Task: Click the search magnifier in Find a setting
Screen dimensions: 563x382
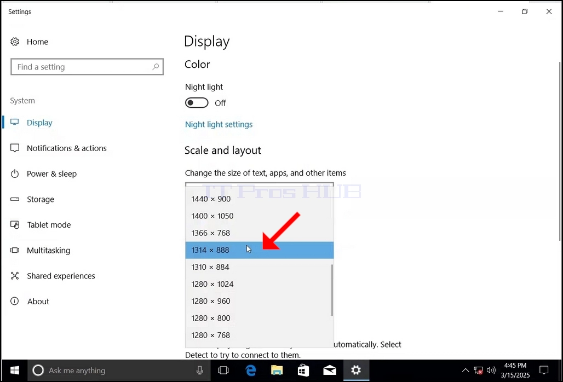Action: coord(156,67)
